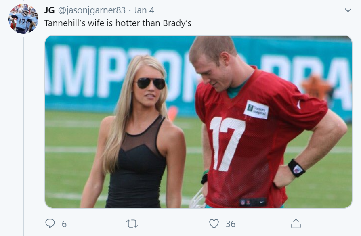The image size is (361, 236).
Task: Enlarge the attached football field photo
Action: (x=198, y=121)
